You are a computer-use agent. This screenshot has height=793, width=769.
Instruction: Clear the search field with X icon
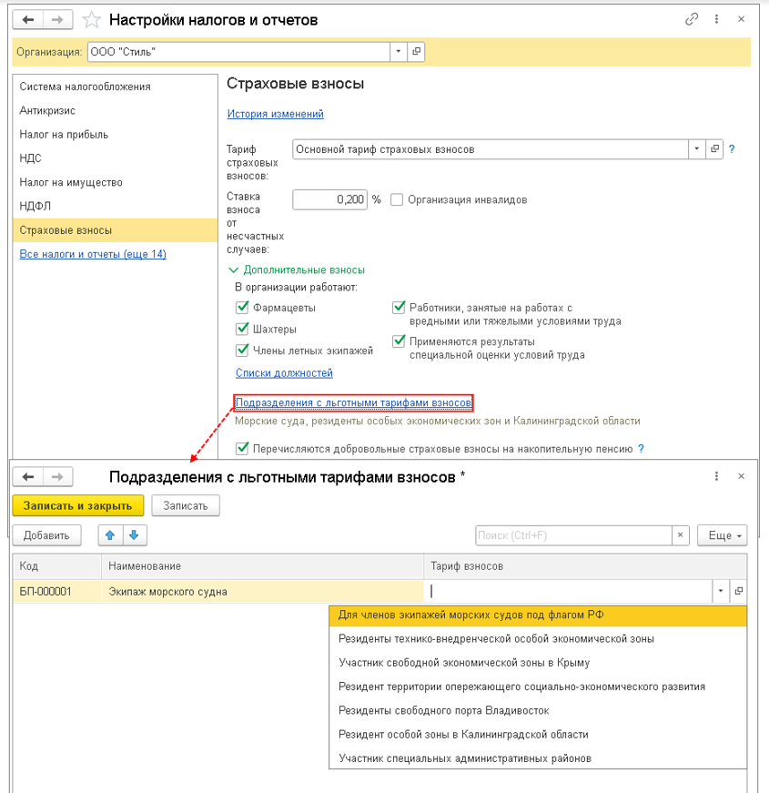coord(680,535)
